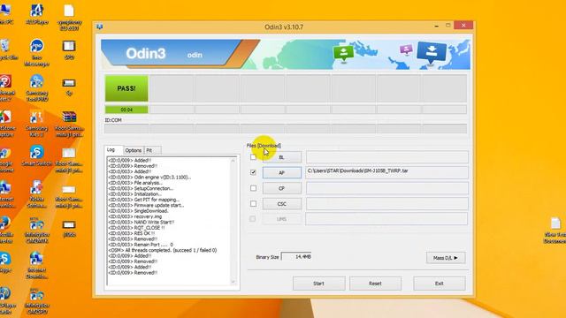Click the BL file browse button
Screen dimensions: 566x318
282,157
